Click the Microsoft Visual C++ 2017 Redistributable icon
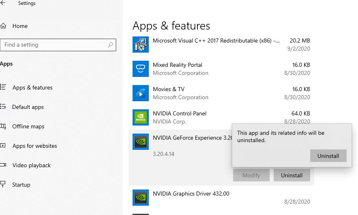 (x=141, y=45)
